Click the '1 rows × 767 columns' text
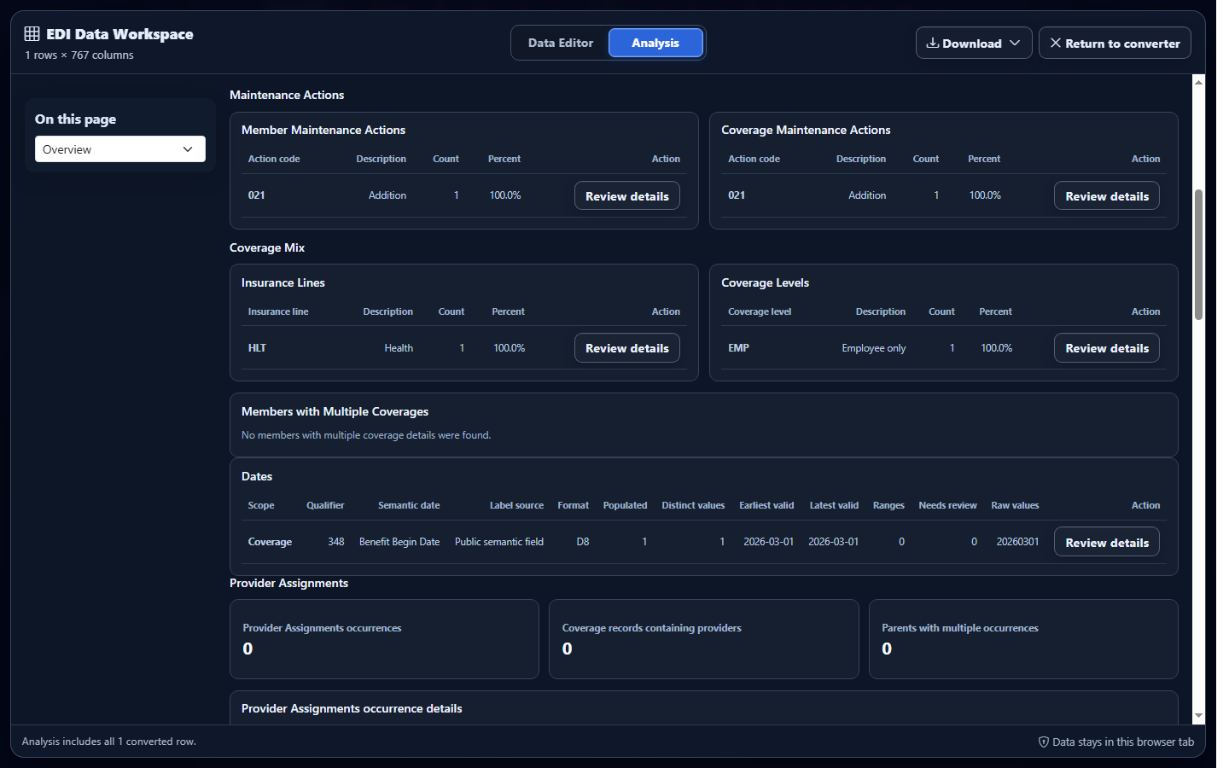The image size is (1229, 768). [79, 55]
